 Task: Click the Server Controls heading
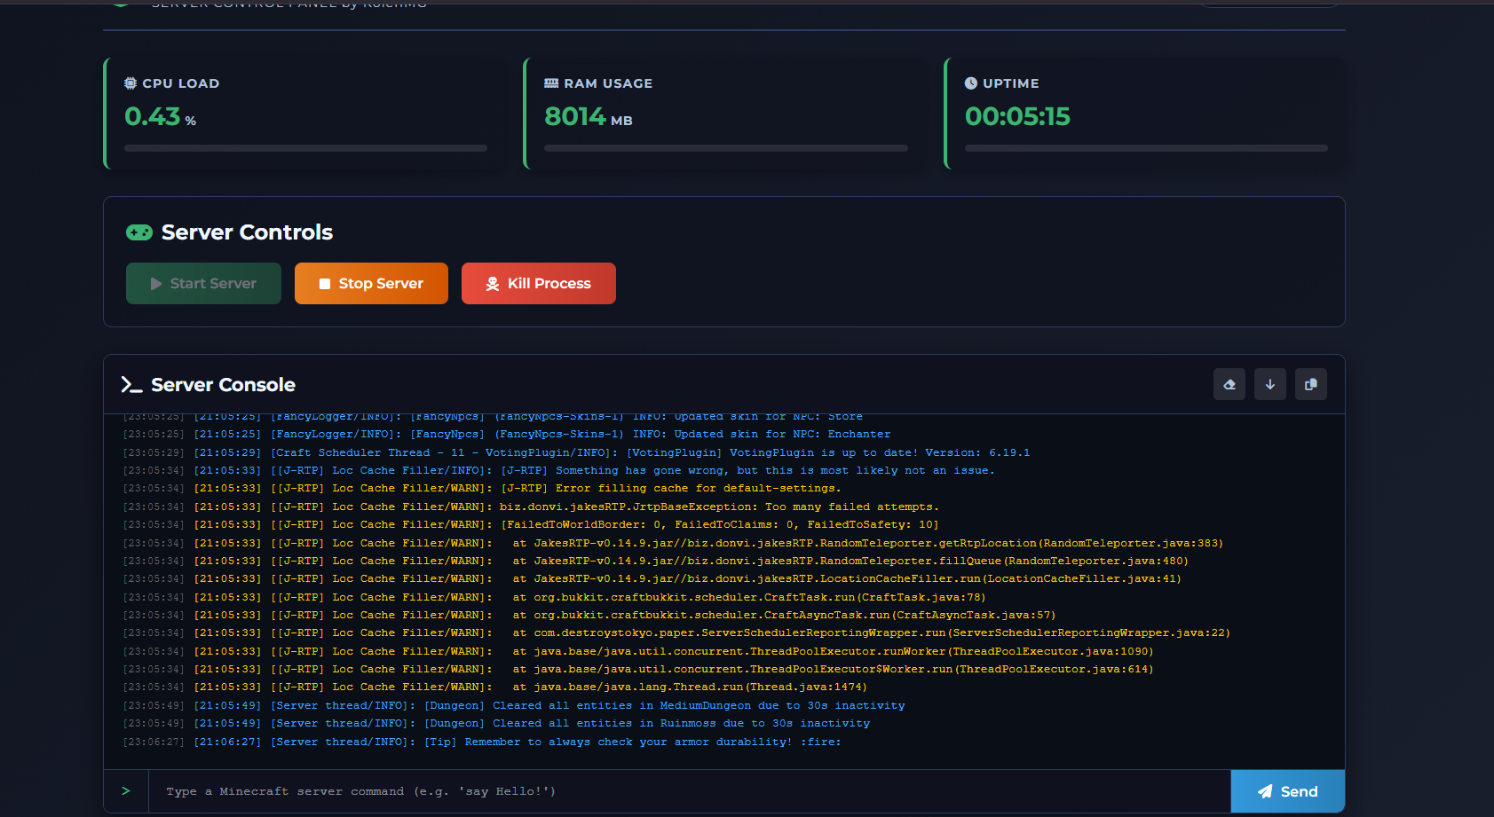pos(247,232)
